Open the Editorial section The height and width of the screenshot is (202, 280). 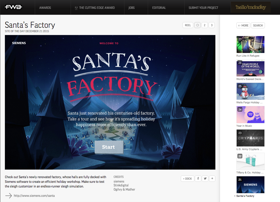pyautogui.click(x=159, y=8)
